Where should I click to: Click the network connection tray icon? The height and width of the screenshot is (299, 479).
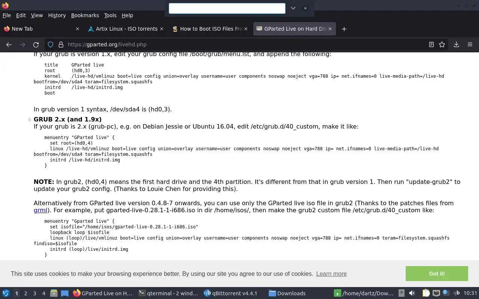(x=436, y=293)
